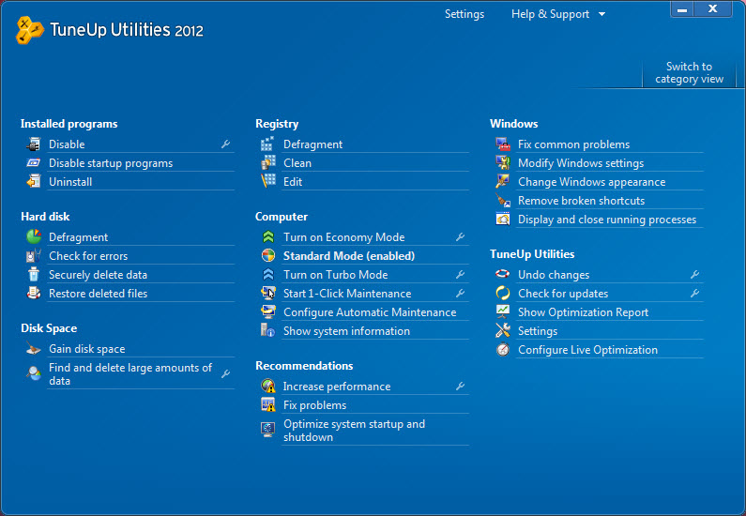
Task: Open Configure Automatic Maintenance
Action: [370, 312]
